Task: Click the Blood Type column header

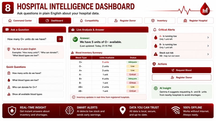Action: point(81,58)
